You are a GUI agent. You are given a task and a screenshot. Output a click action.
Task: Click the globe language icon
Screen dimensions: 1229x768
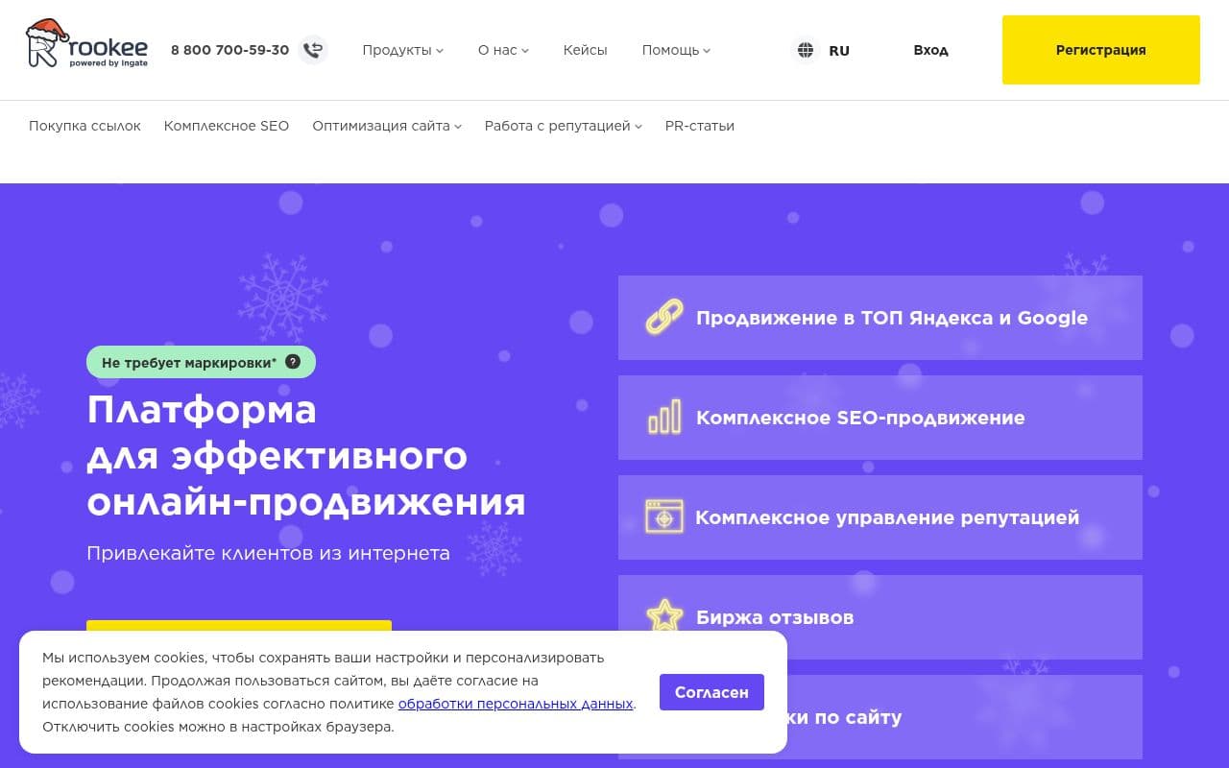pos(805,50)
